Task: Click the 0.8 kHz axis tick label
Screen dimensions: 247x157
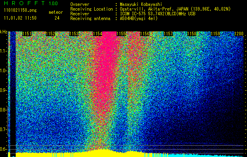Action: tap(3, 110)
